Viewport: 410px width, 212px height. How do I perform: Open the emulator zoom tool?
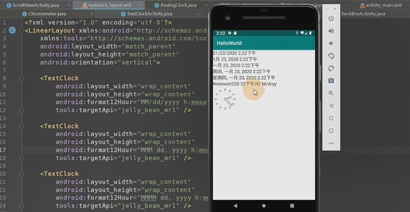[x=331, y=93]
